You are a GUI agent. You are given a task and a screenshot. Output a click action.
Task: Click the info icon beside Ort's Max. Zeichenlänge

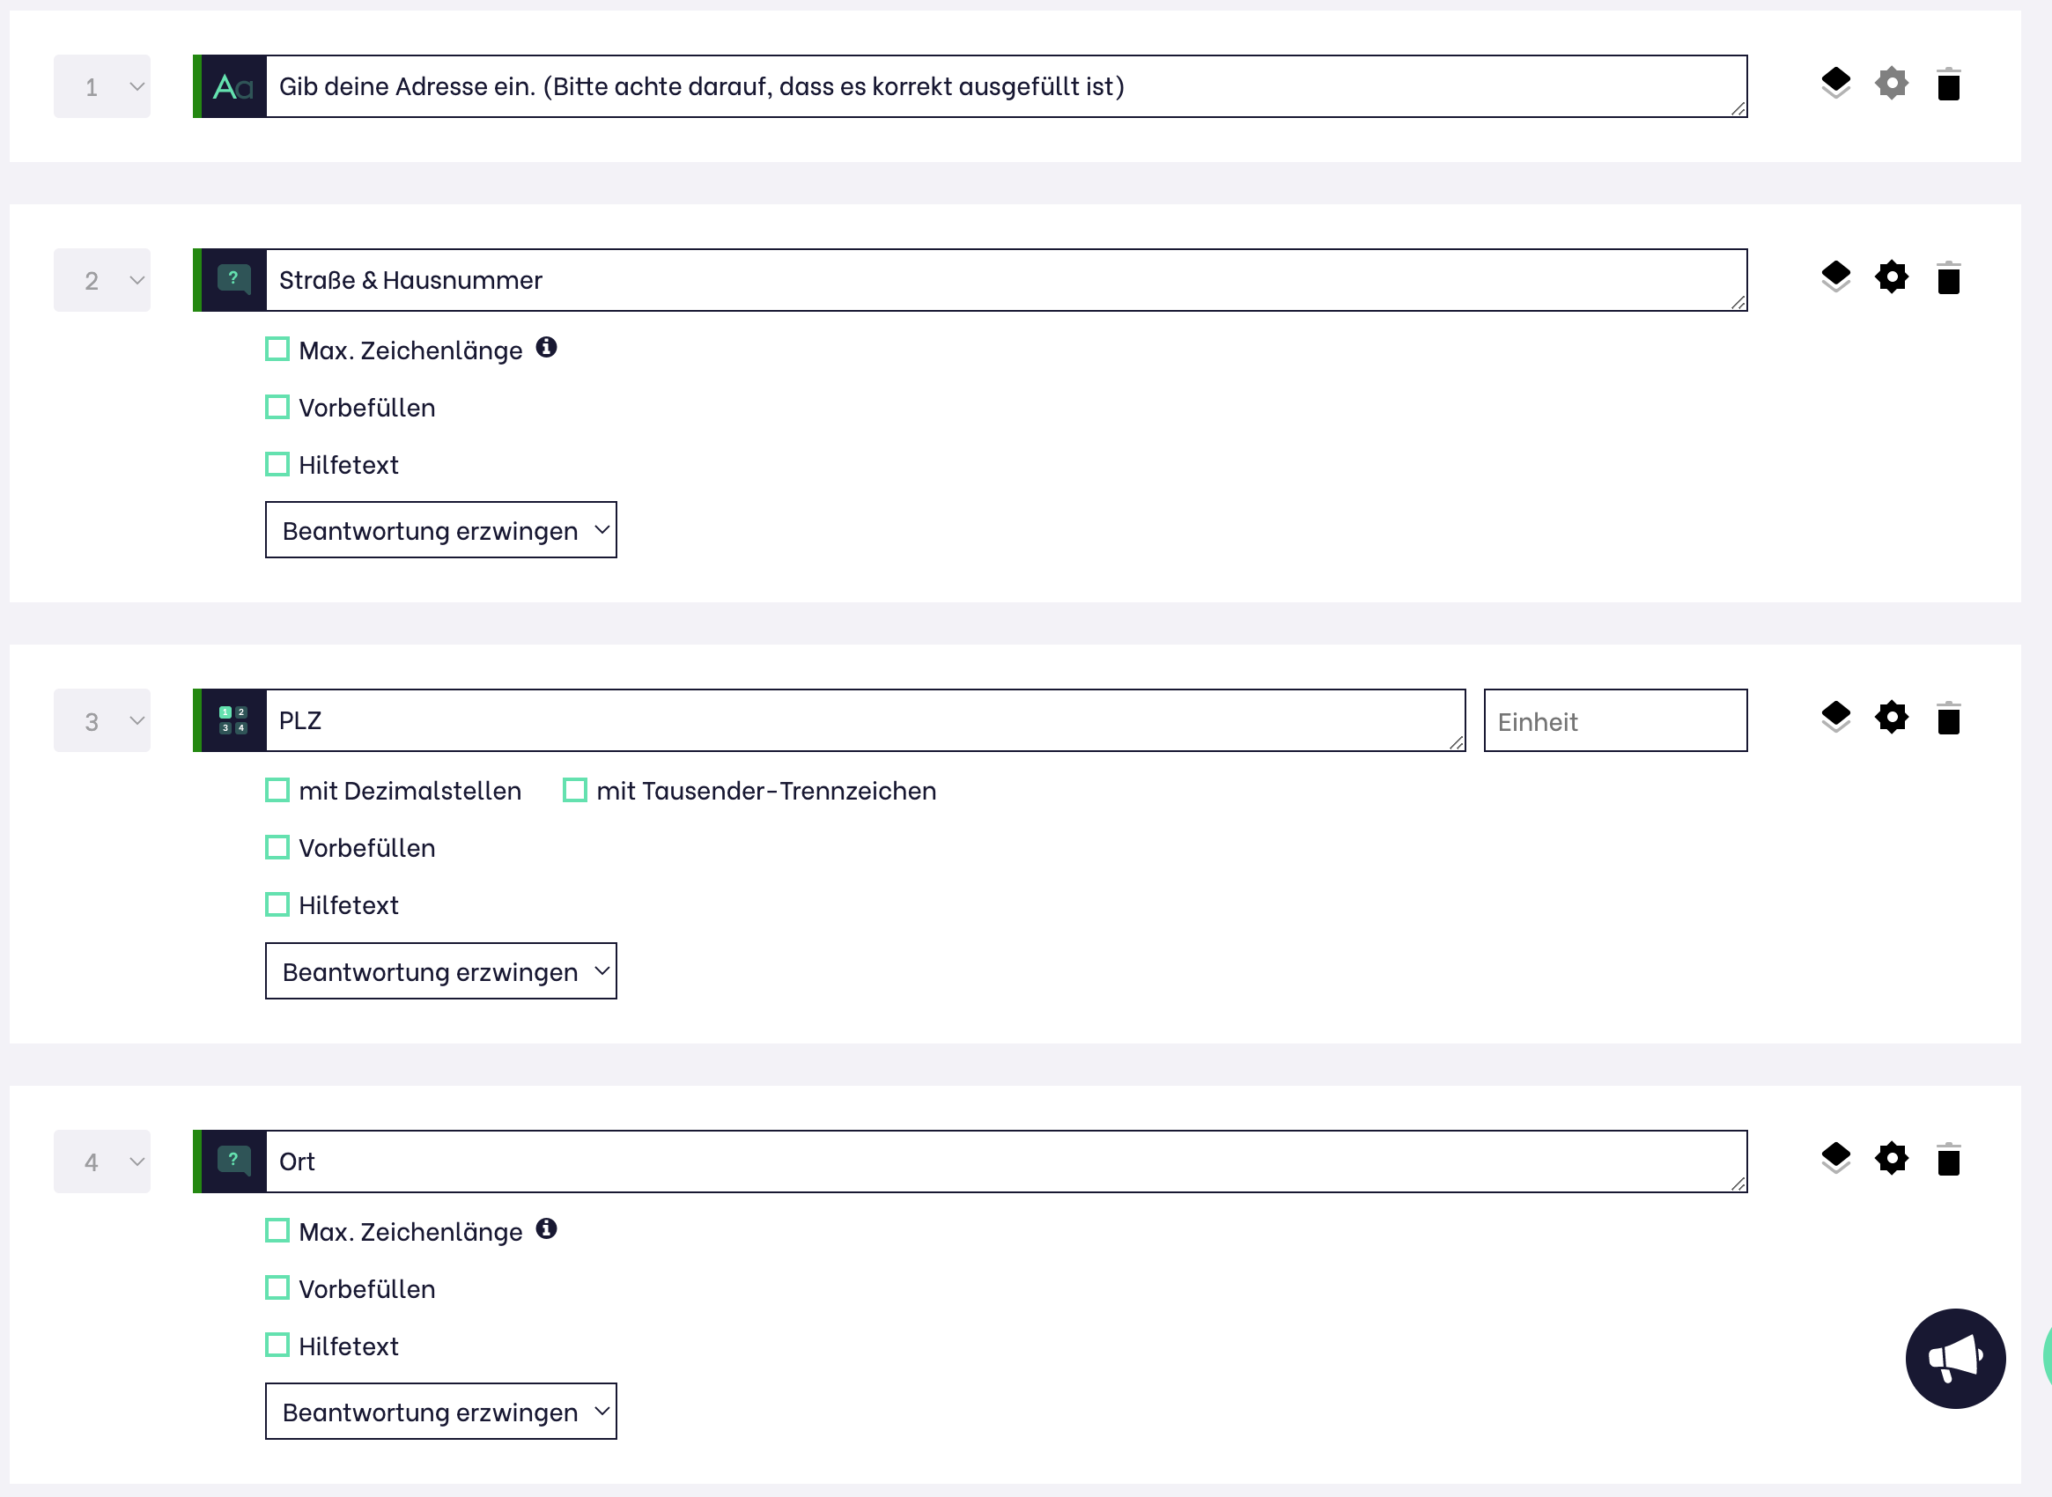click(546, 1228)
